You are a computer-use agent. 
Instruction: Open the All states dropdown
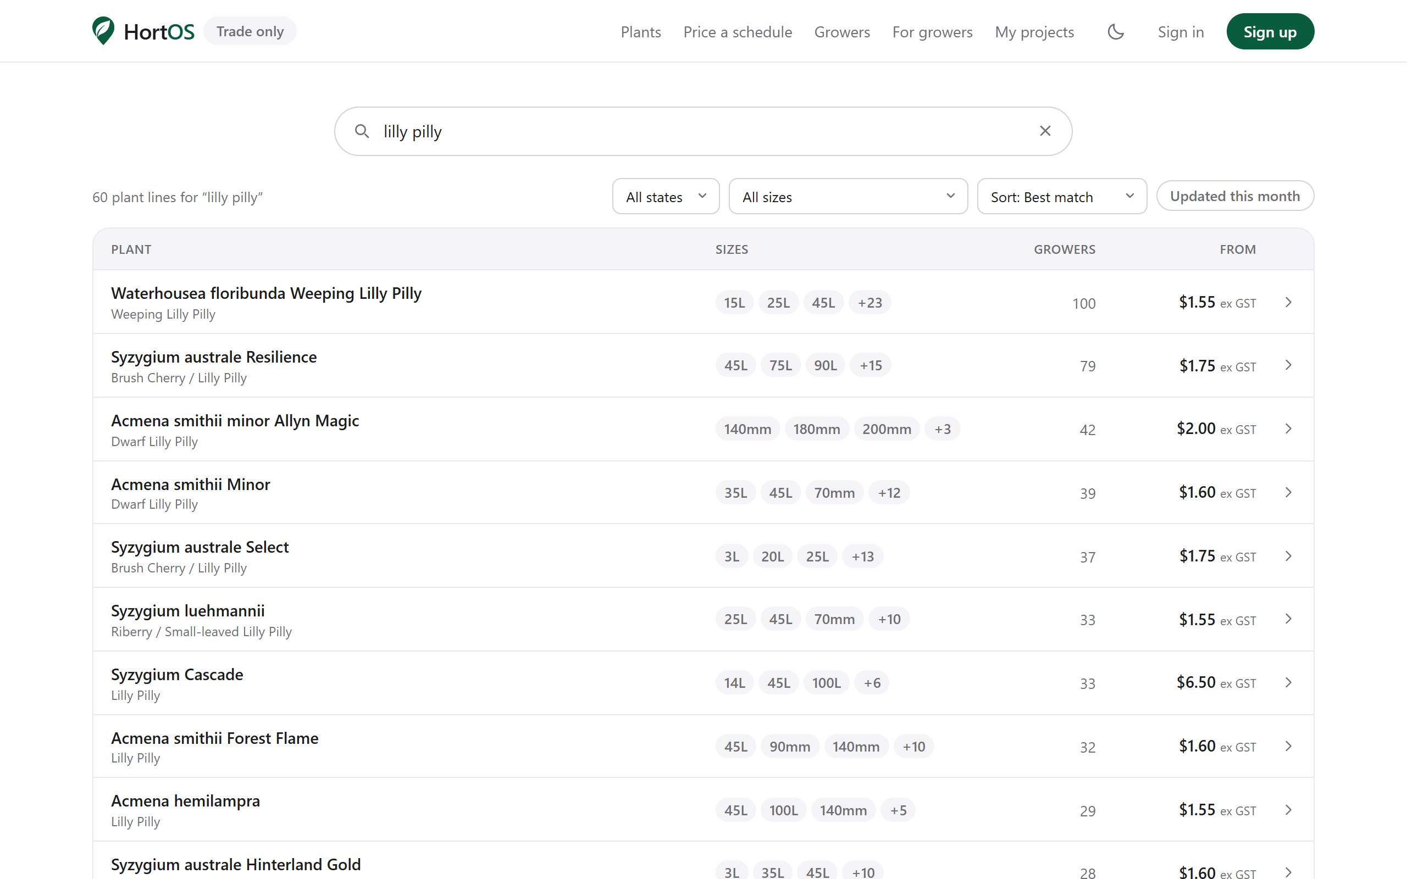tap(666, 197)
